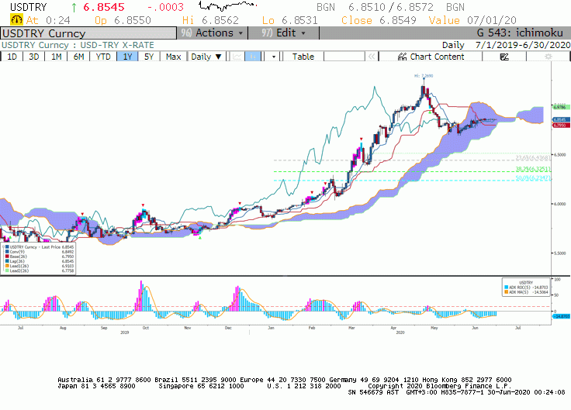
Task: Click the 6.5000 price axis label
Action: (x=559, y=154)
